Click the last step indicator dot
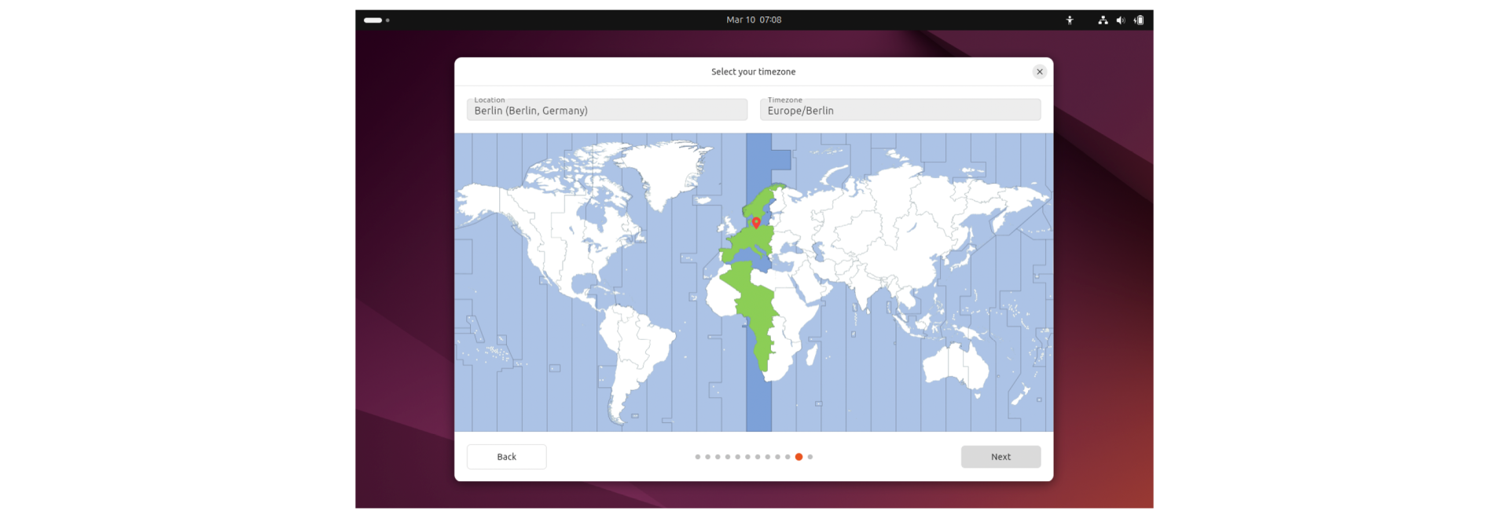Image resolution: width=1509 pixels, height=522 pixels. point(810,457)
